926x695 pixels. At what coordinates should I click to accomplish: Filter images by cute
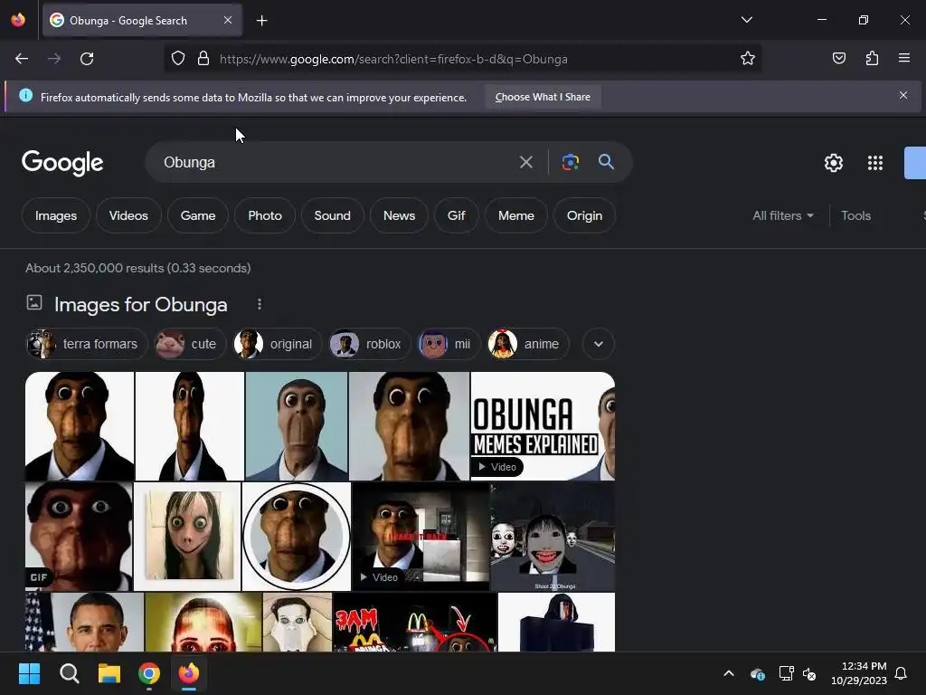coord(190,344)
